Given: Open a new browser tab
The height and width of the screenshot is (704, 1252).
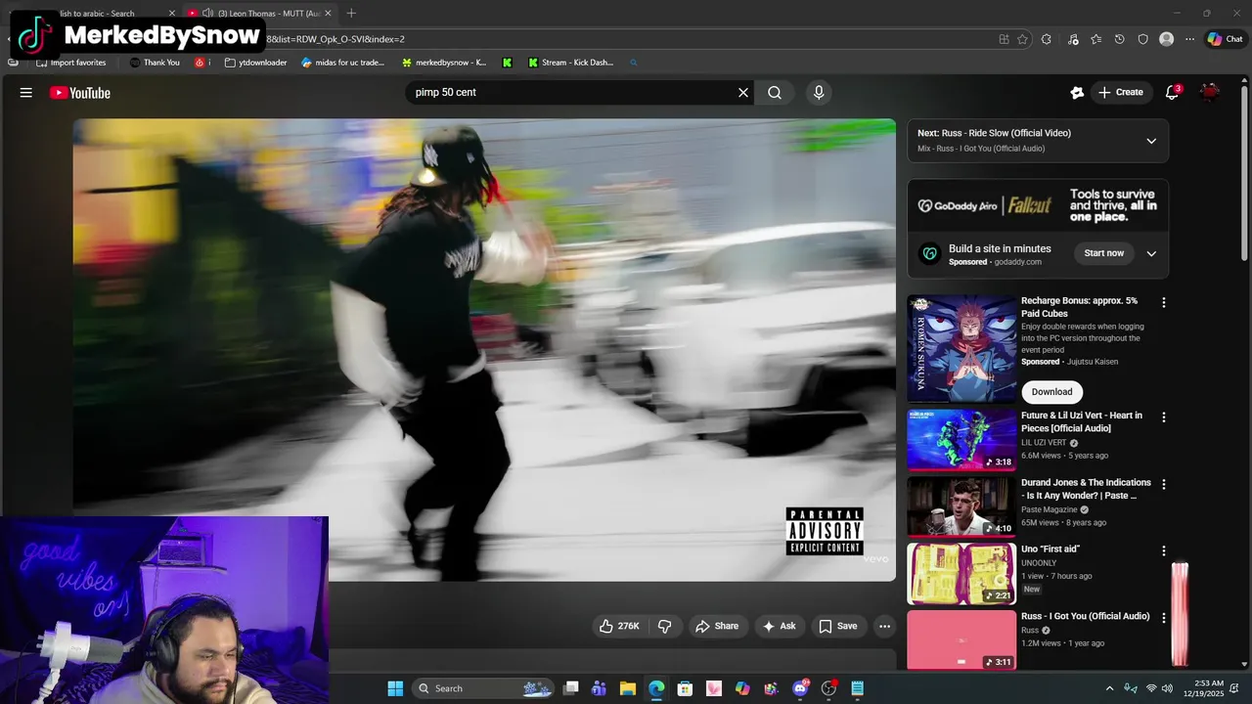Looking at the screenshot, I should (351, 14).
